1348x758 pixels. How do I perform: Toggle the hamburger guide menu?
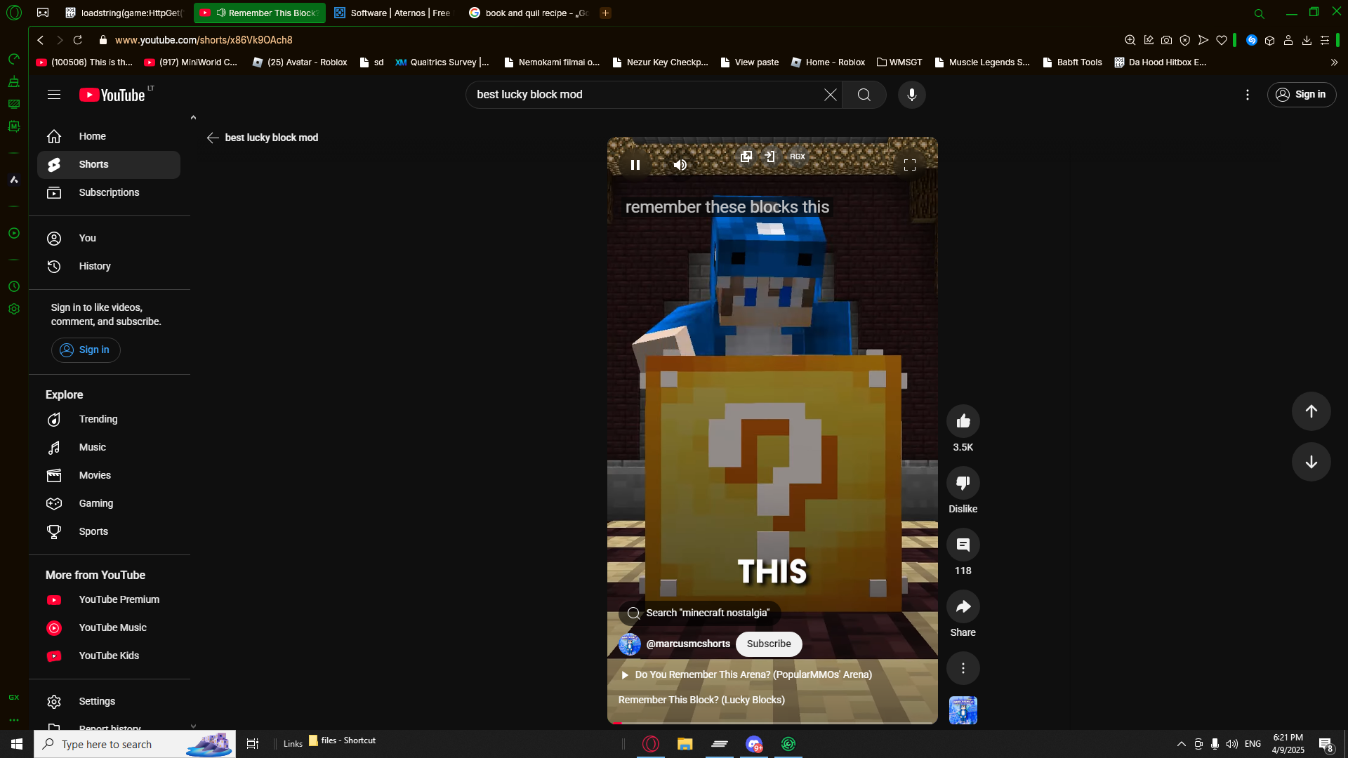pyautogui.click(x=54, y=95)
